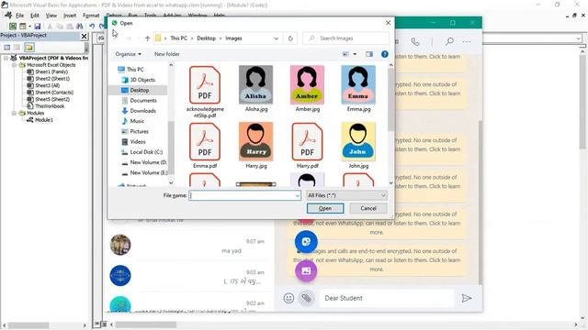The image size is (588, 330).
Task: Open the address bar path history dropdown
Action: click(277, 38)
